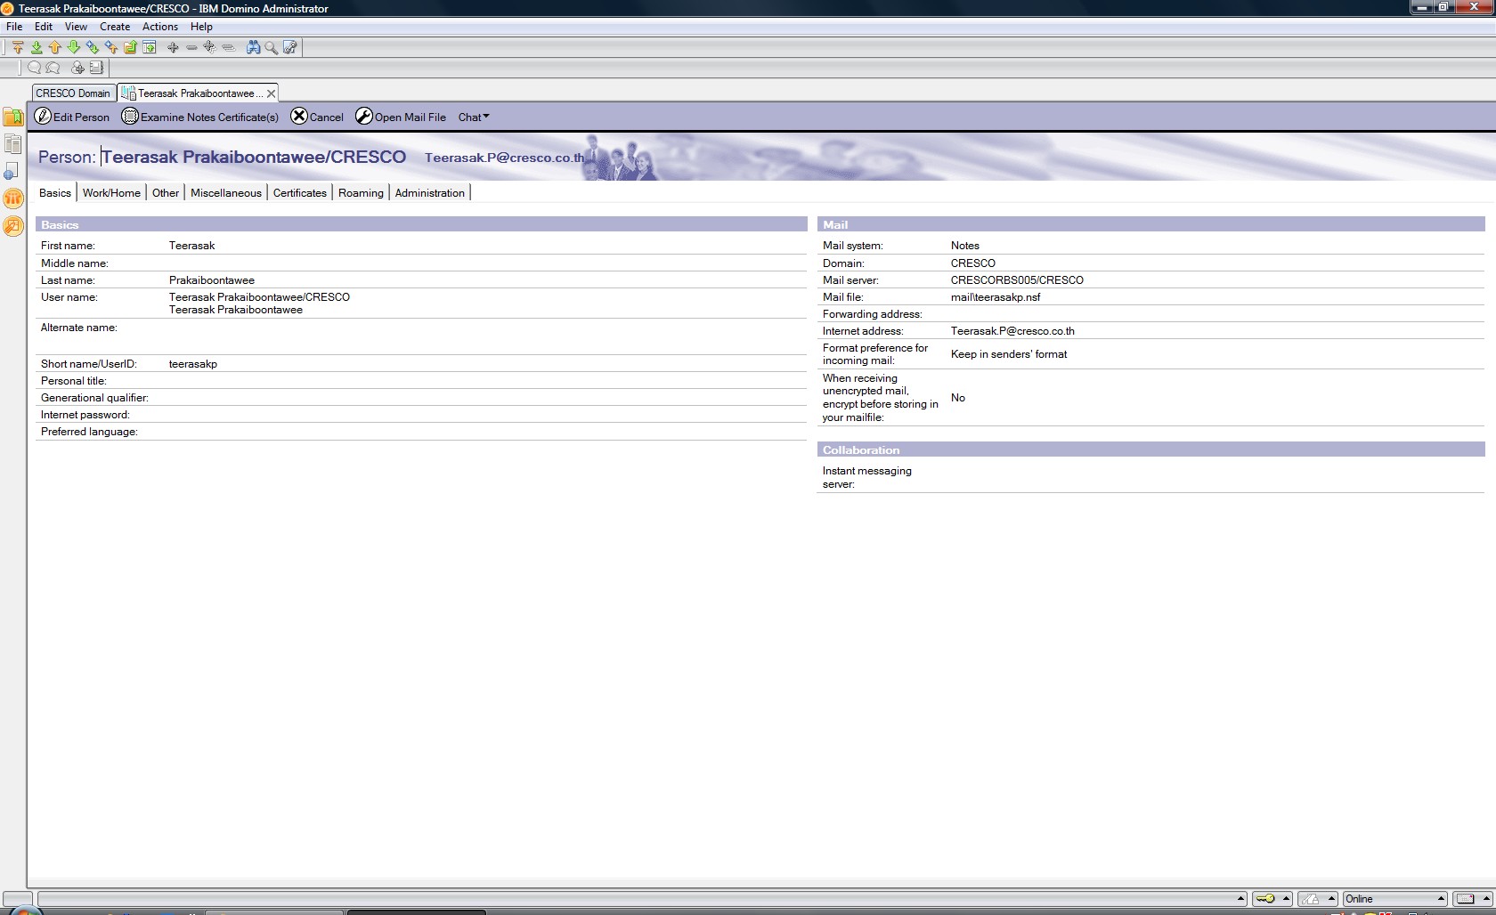Click the single minus collapse toolbar icon
Screen dimensions: 1496x915
pos(191,47)
